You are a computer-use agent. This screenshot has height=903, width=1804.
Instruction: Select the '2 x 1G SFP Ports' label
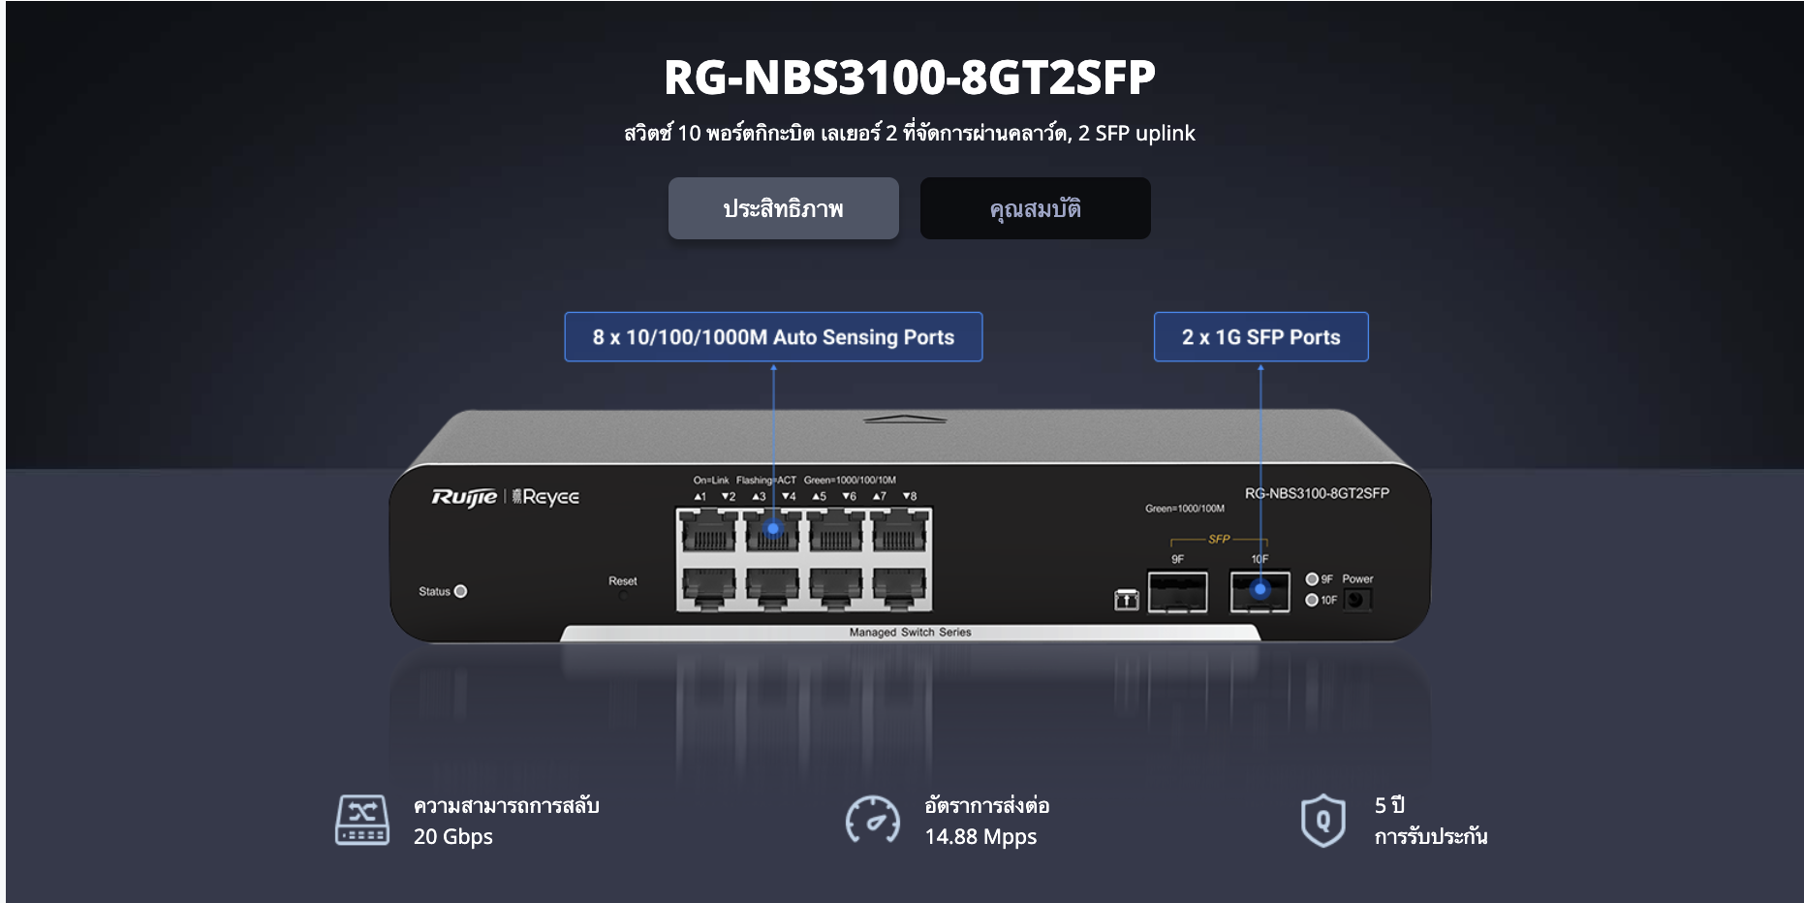1260,337
